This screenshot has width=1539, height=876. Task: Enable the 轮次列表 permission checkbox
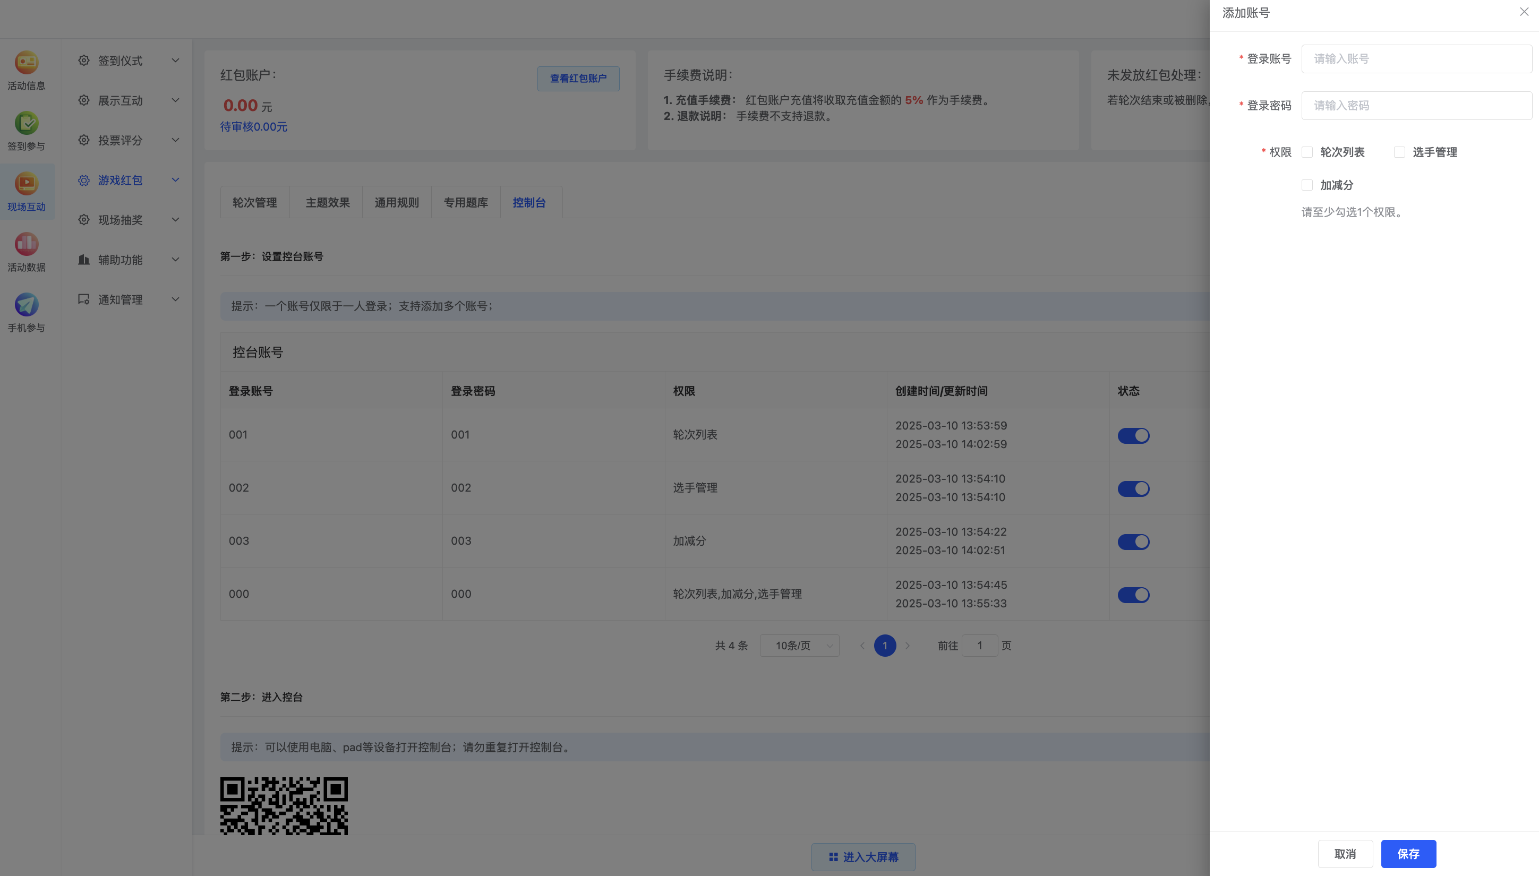(x=1306, y=152)
